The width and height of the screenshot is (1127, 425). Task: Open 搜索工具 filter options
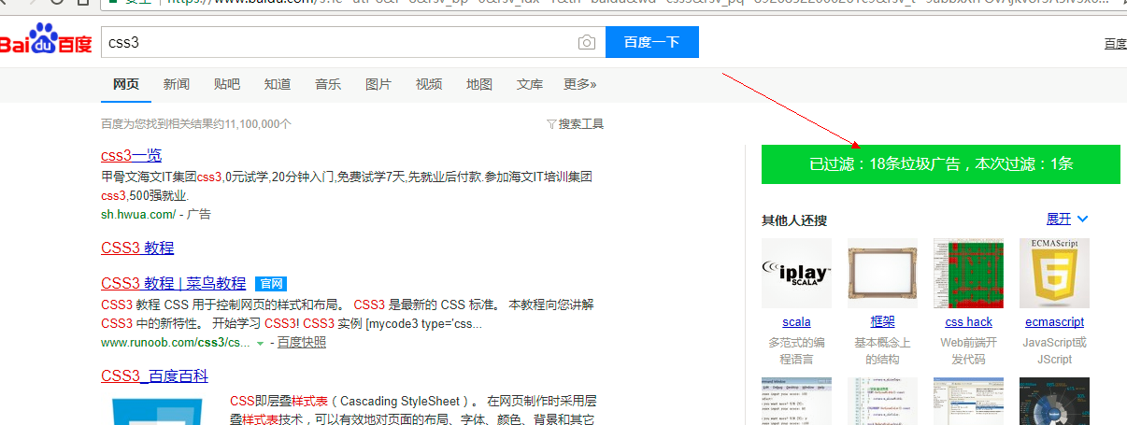(x=575, y=123)
